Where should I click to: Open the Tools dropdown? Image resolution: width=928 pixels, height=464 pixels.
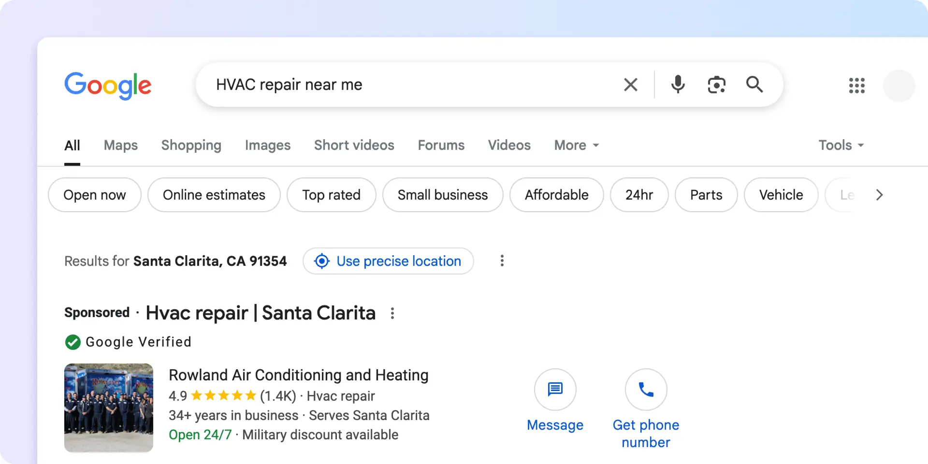point(841,145)
